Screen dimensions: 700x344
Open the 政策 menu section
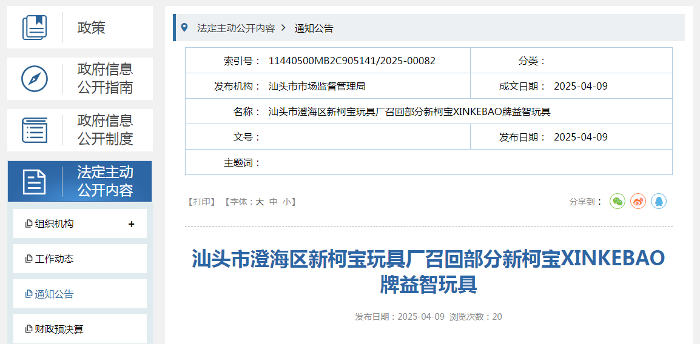coord(92,28)
